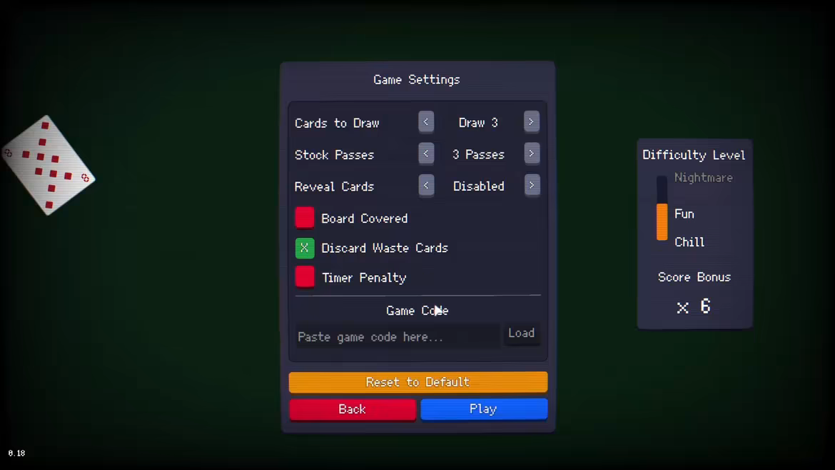The image size is (835, 470).
Task: Click the Load game code button
Action: point(522,333)
